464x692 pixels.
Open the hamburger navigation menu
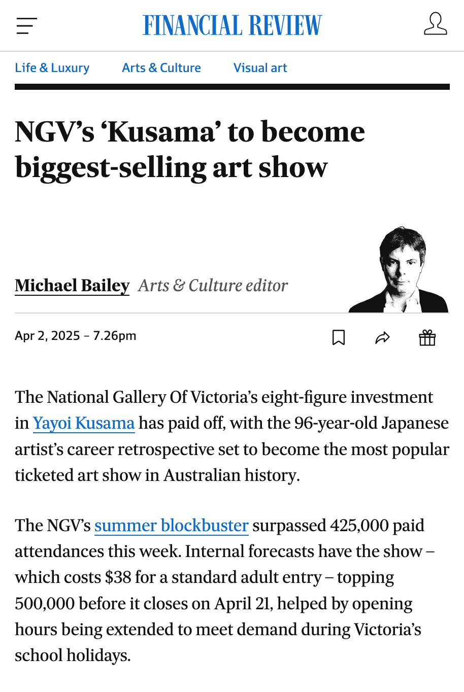click(x=26, y=26)
